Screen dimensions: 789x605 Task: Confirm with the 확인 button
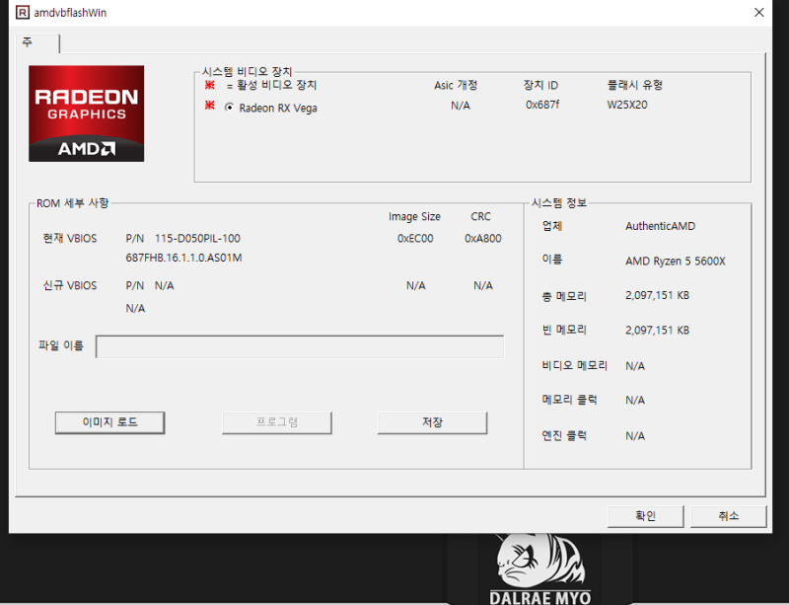[x=645, y=515]
